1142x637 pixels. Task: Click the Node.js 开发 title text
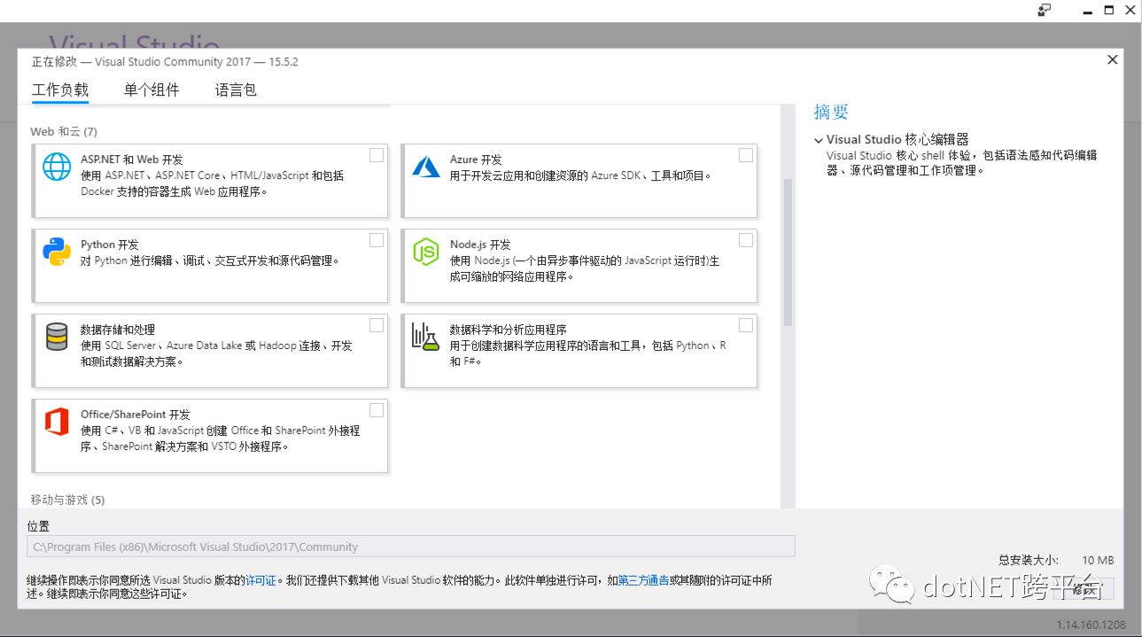(x=480, y=245)
